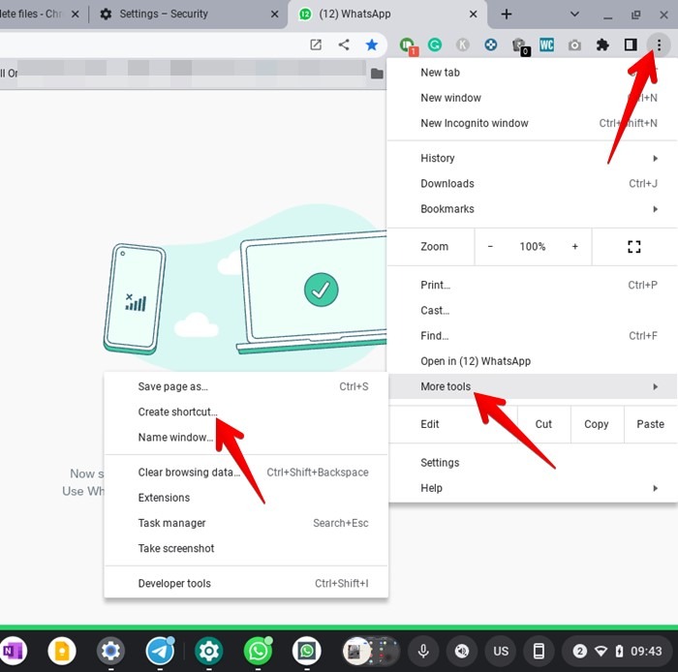Open the Google Keep icon on shelf
Viewport: 678px width, 672px height.
(62, 651)
